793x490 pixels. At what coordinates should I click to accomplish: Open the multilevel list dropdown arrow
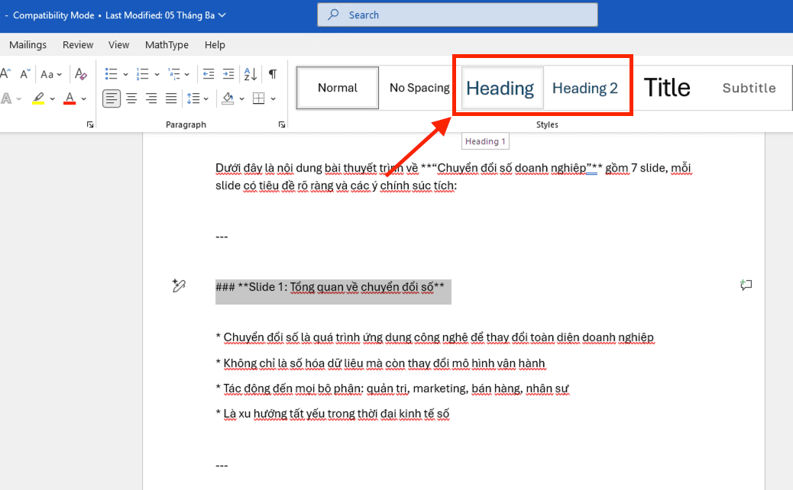(x=187, y=75)
